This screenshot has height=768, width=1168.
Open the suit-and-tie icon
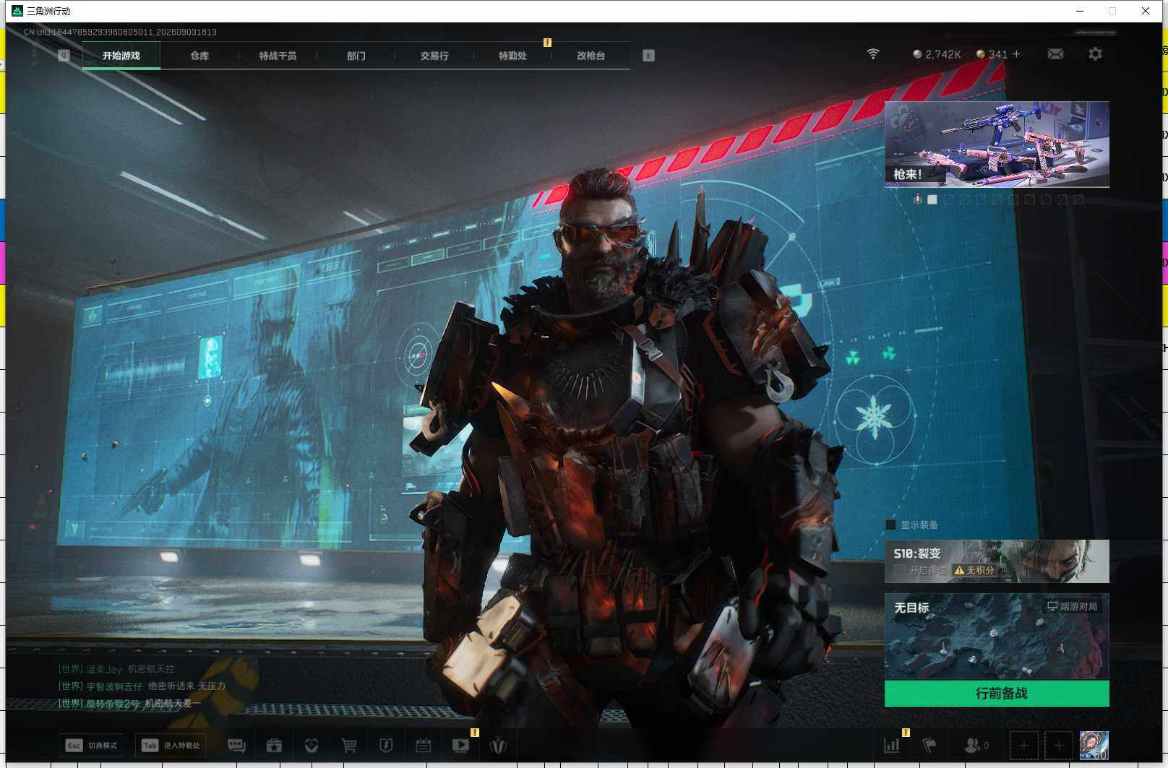(x=498, y=746)
